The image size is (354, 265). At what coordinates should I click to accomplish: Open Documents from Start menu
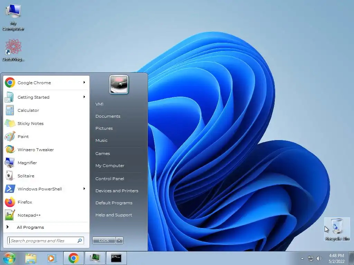coord(108,116)
